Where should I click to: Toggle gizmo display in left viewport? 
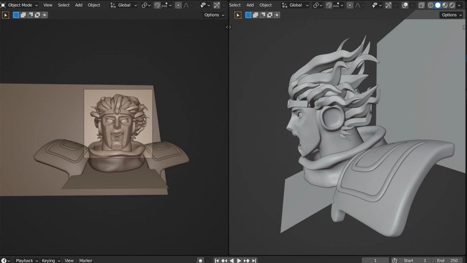tap(217, 5)
